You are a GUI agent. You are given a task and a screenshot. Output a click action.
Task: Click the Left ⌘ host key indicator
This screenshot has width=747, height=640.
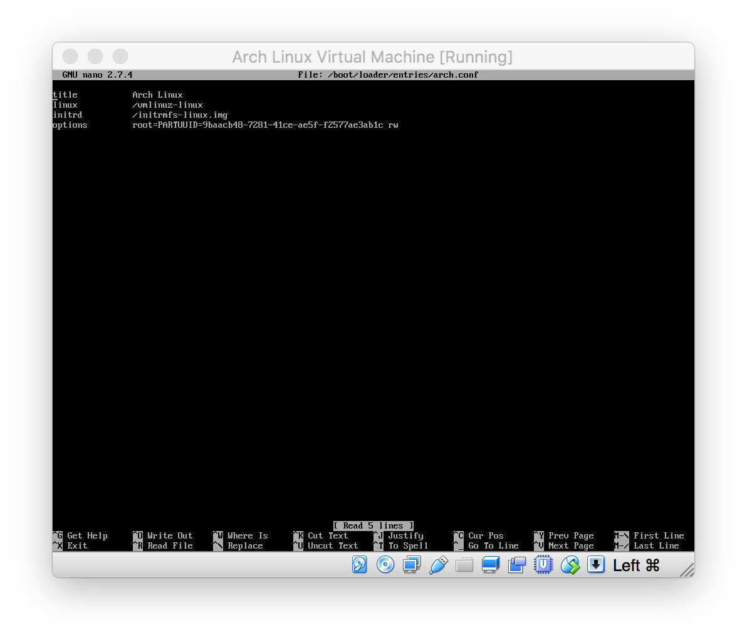coord(636,565)
